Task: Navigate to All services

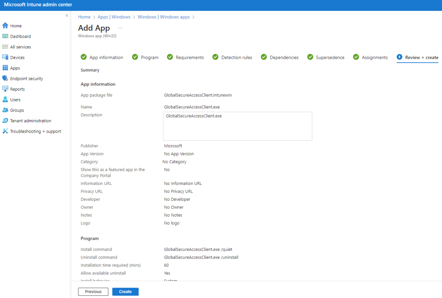Action: 21,47
